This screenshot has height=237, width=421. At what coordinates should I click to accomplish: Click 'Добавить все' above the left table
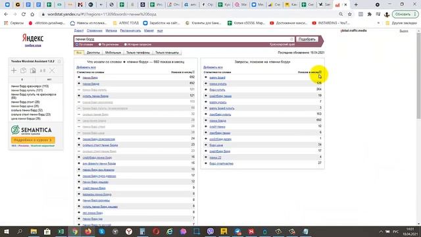(86, 67)
